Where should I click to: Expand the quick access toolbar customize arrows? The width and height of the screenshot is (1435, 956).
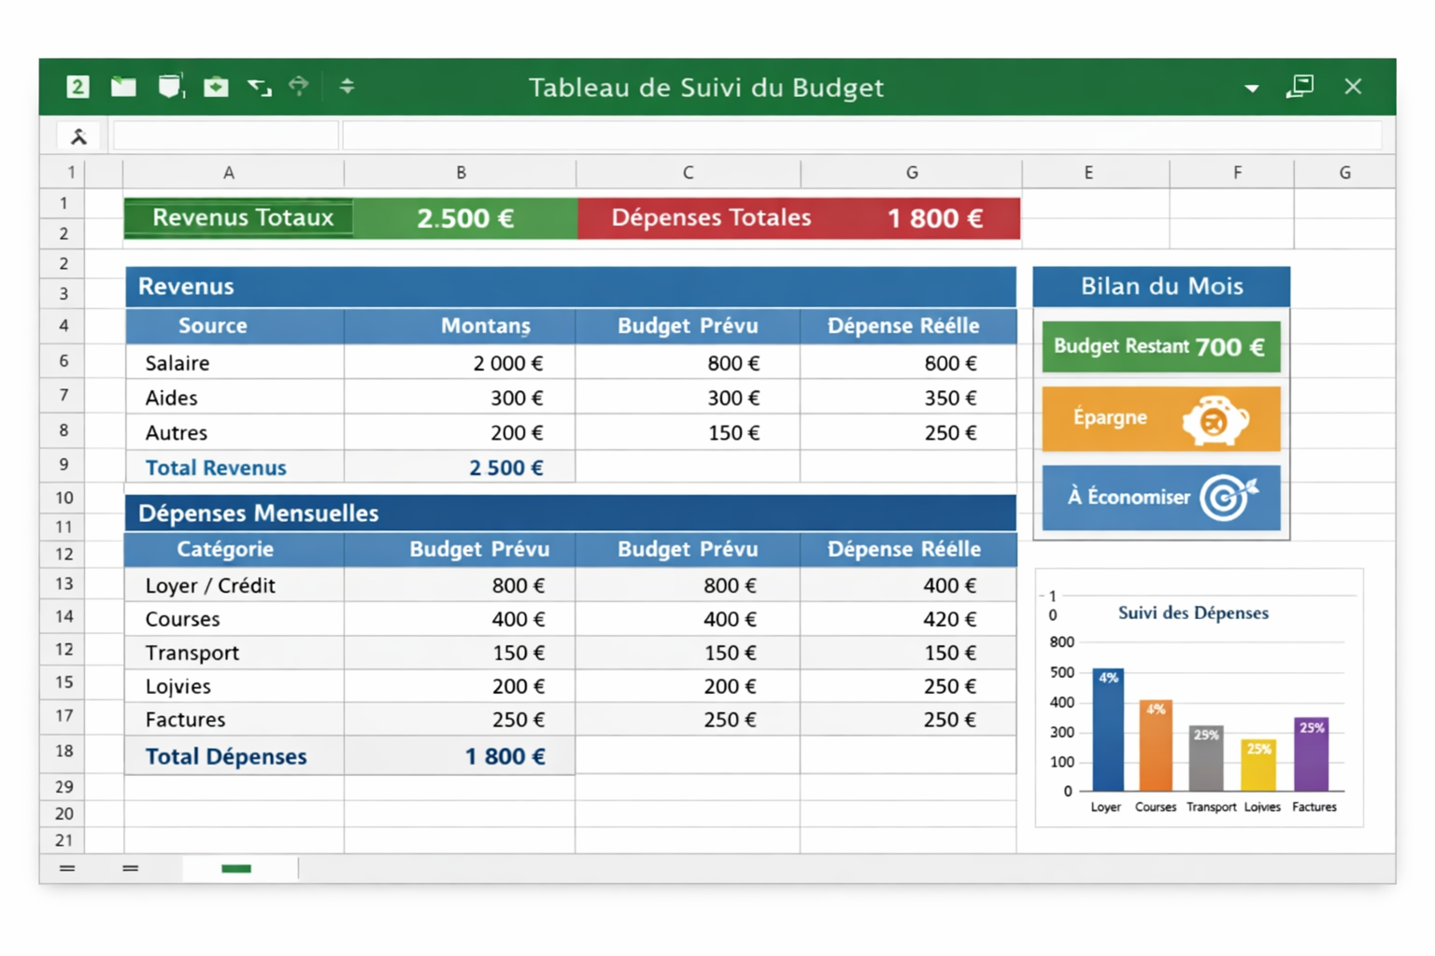click(x=347, y=87)
